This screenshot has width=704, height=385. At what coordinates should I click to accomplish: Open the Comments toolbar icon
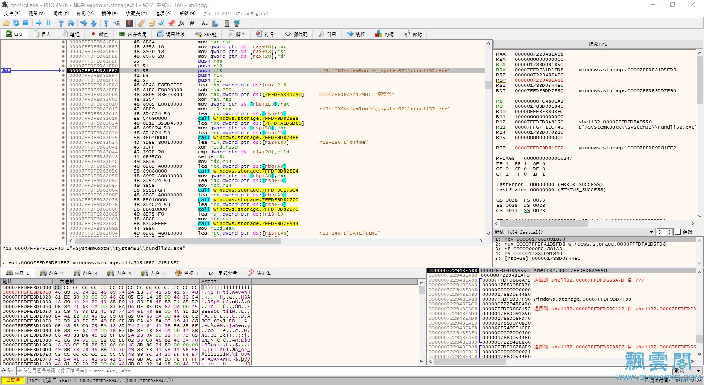(x=152, y=23)
